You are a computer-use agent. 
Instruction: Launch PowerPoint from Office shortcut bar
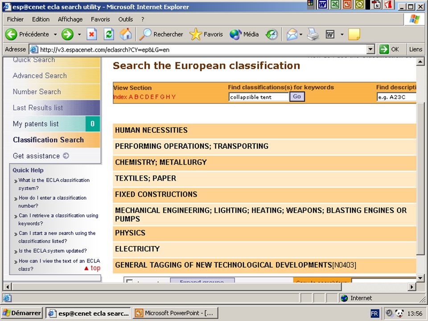click(347, 4)
